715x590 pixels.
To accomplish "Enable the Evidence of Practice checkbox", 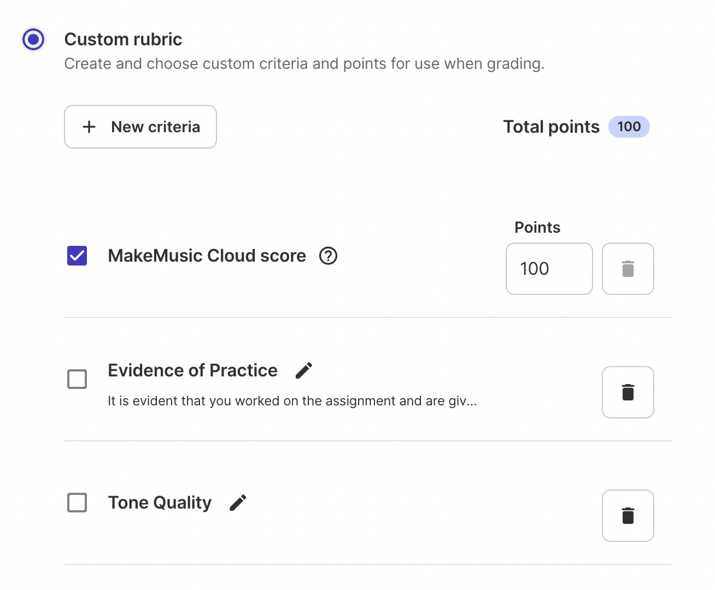I will point(77,379).
